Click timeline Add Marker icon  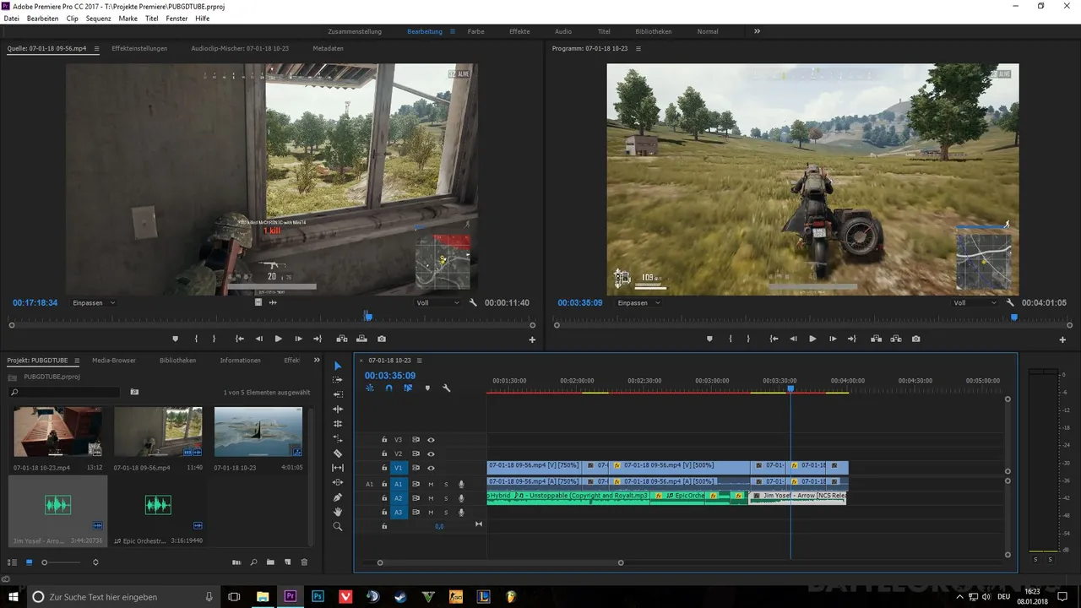(x=427, y=388)
